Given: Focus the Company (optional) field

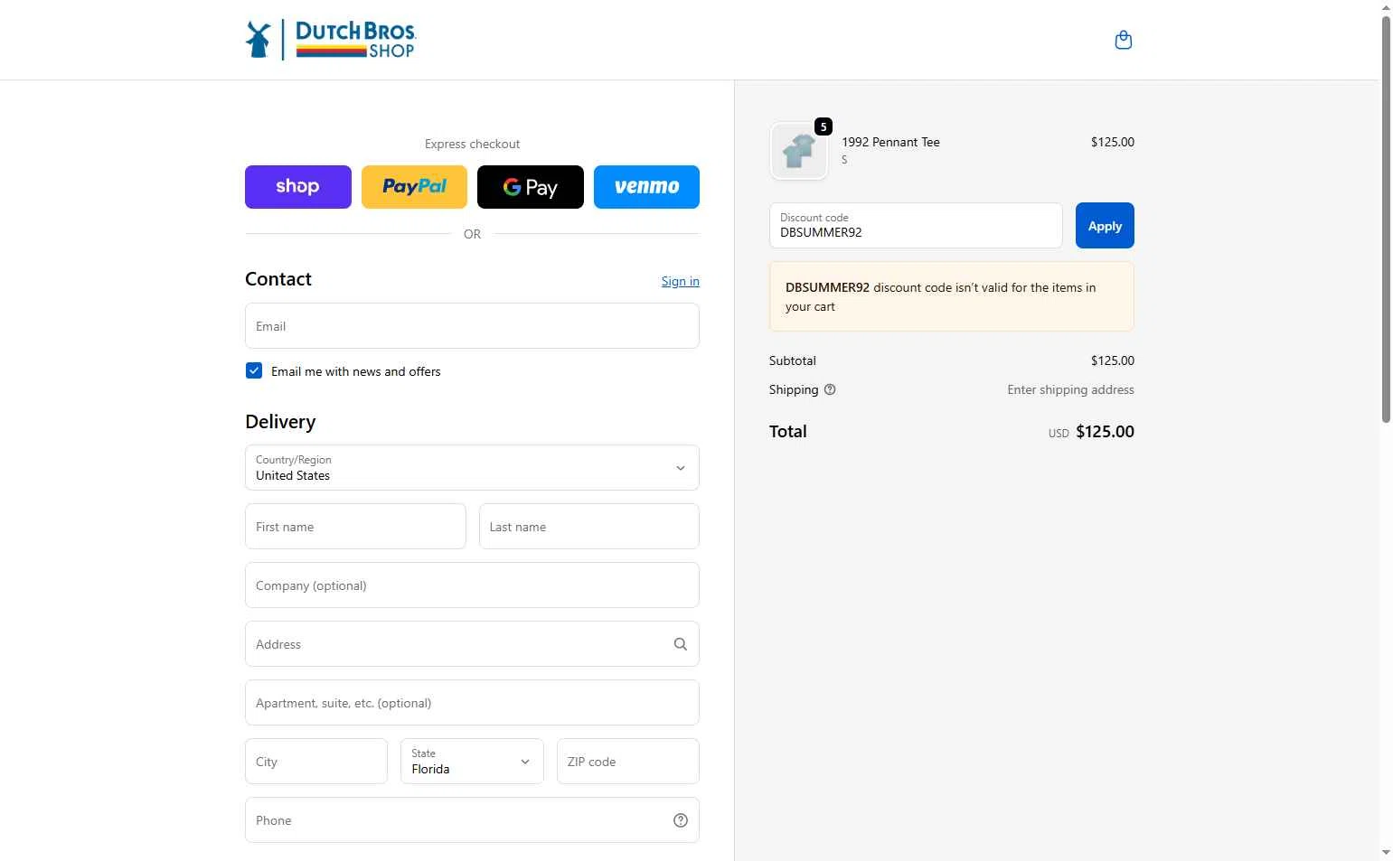Looking at the screenshot, I should (472, 585).
